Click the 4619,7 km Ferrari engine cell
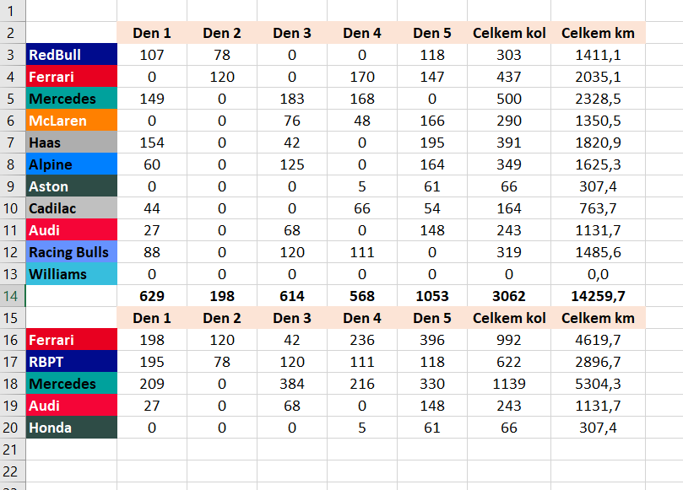 coord(598,340)
